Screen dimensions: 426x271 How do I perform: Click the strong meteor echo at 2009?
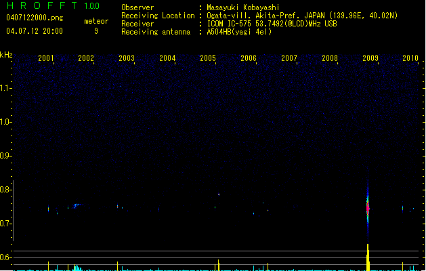point(368,208)
